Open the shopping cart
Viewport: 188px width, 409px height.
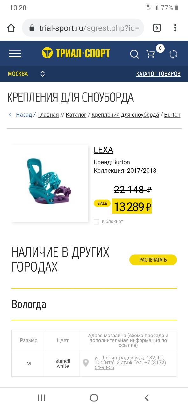150,54
